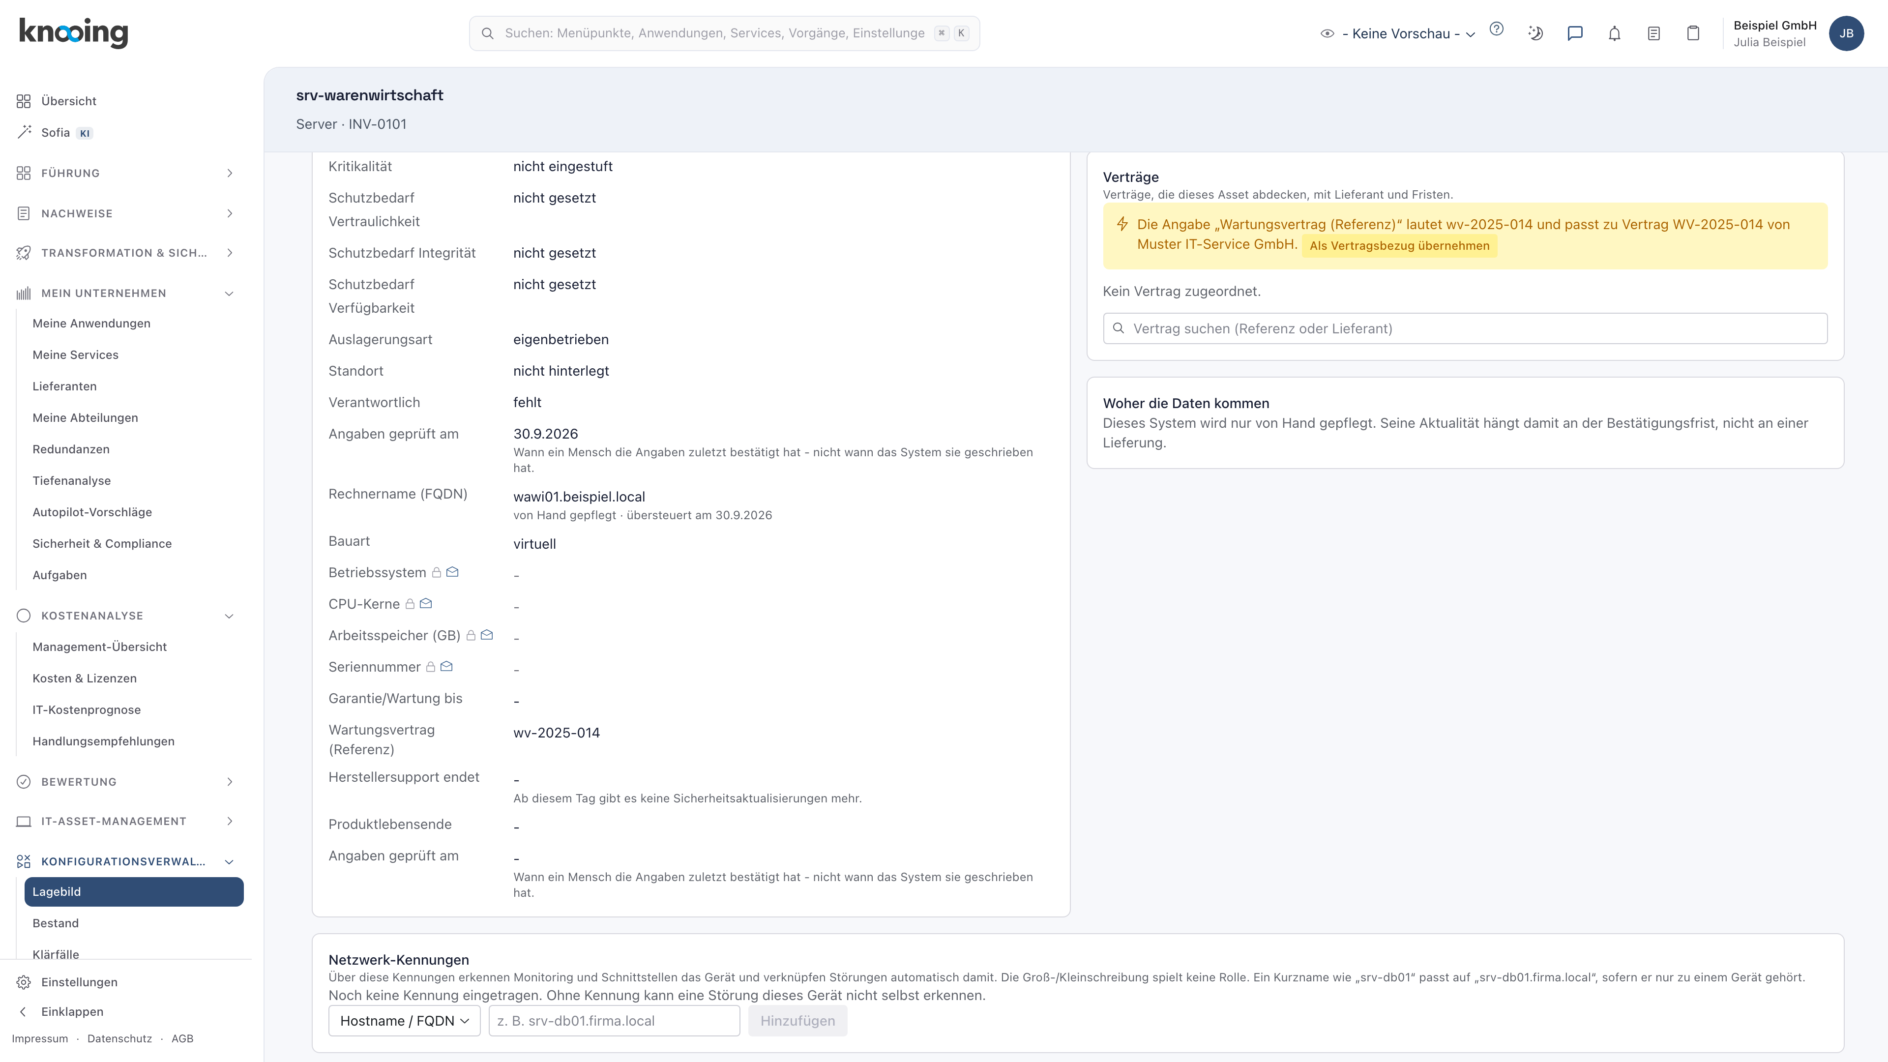This screenshot has width=1888, height=1062.
Task: Open Tiefenanalyse in the sidebar
Action: click(x=72, y=481)
